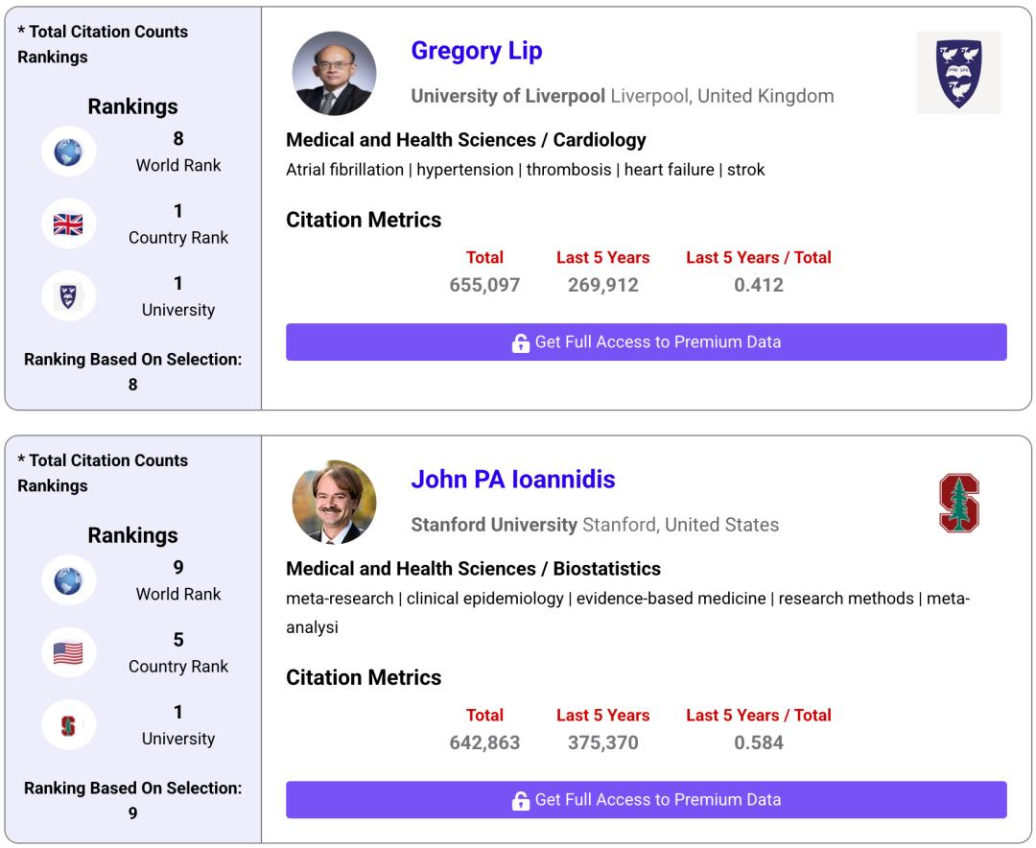Image resolution: width=1036 pixels, height=848 pixels.
Task: Click the Liverpool crest icon in the rankings panel
Action: pos(68,296)
